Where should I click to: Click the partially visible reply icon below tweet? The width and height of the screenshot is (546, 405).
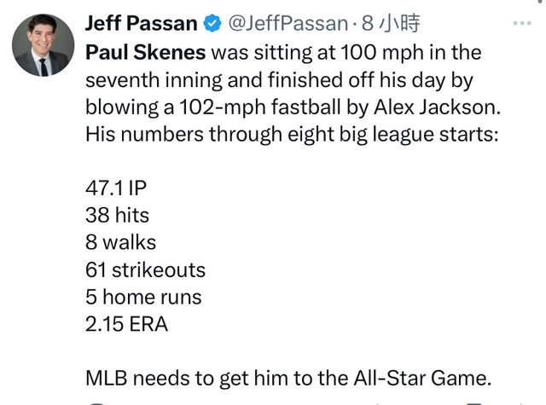click(97, 403)
